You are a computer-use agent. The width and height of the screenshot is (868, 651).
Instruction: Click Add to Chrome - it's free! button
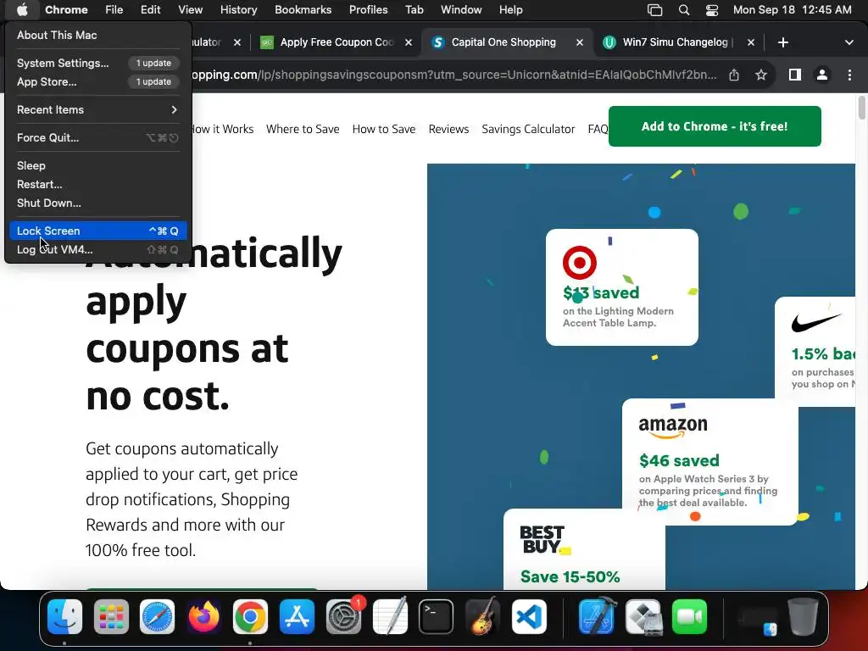click(x=715, y=126)
